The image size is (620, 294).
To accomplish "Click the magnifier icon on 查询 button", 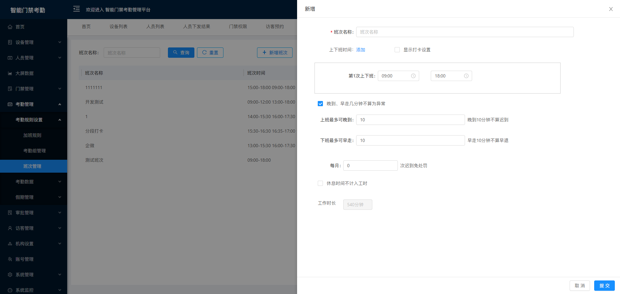I will tap(175, 52).
